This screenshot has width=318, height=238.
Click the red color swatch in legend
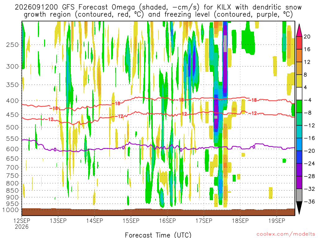pyautogui.click(x=299, y=43)
